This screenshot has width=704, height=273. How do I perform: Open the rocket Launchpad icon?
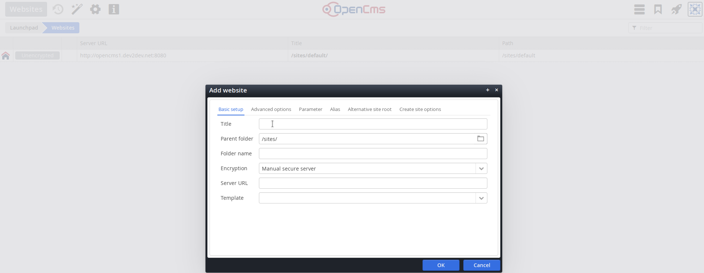pyautogui.click(x=676, y=9)
